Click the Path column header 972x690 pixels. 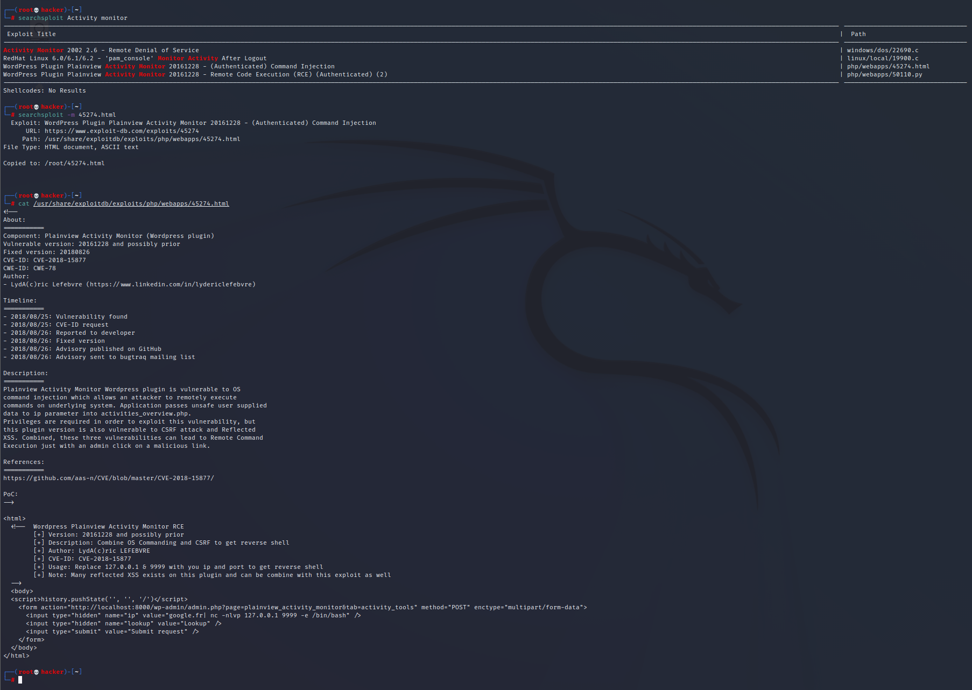[x=858, y=34]
